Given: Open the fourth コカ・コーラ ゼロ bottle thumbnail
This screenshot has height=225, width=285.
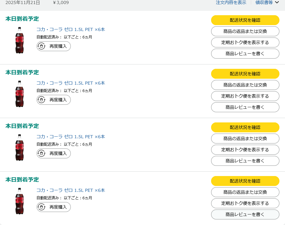Looking at the screenshot, I should [x=20, y=201].
